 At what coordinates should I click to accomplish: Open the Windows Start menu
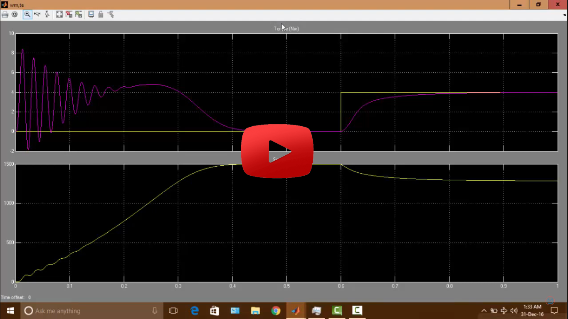click(x=10, y=311)
